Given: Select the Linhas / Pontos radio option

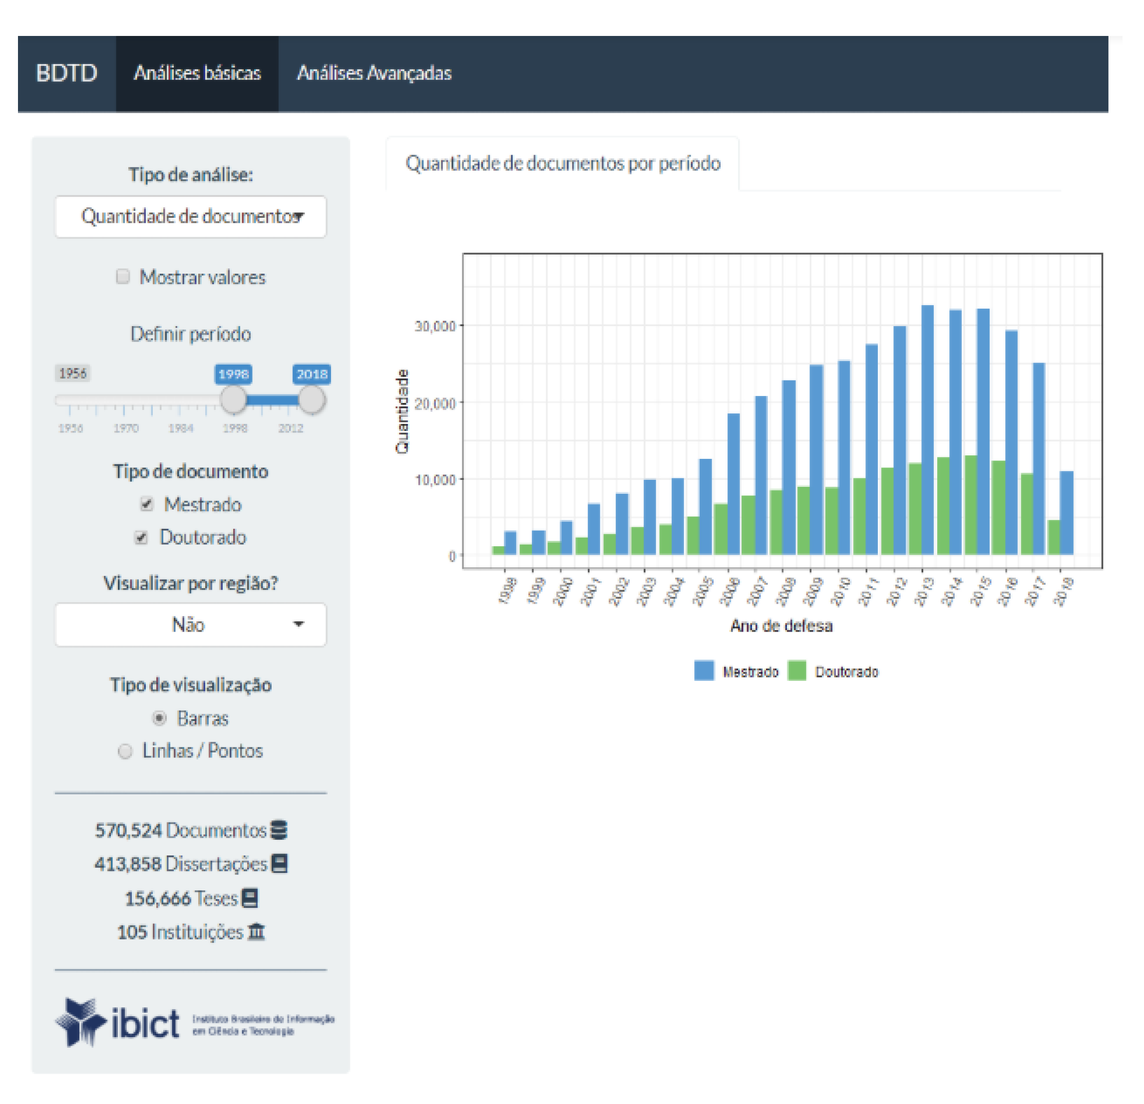Looking at the screenshot, I should (x=125, y=751).
